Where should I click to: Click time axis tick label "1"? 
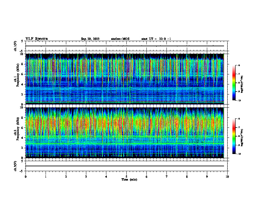coord(46,177)
